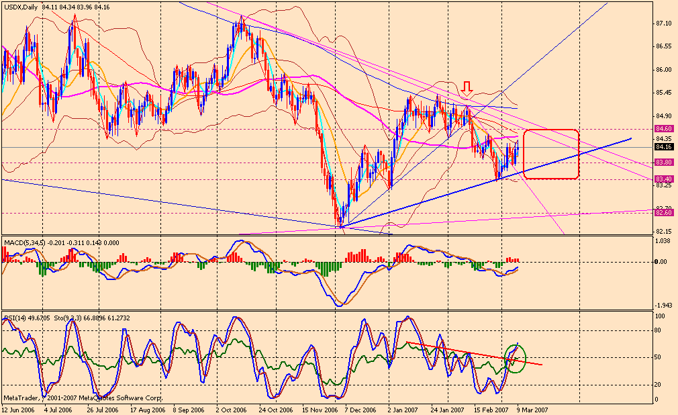Select the 85.45 price axis label
678x415 pixels.
[664, 93]
